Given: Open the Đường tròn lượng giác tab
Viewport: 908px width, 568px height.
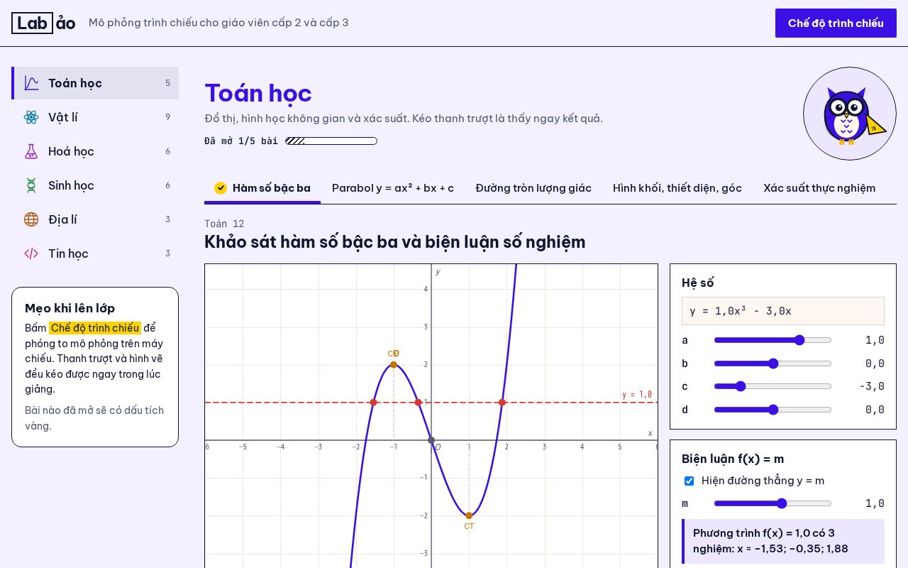Looking at the screenshot, I should pyautogui.click(x=533, y=188).
